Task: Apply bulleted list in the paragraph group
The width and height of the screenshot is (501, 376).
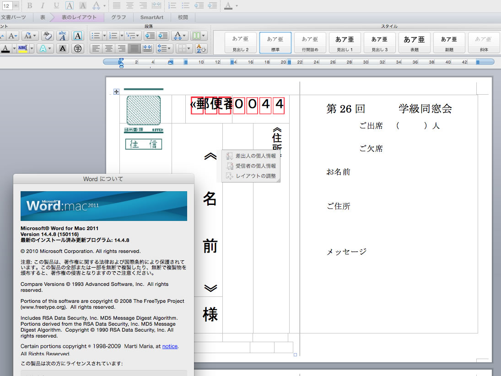Action: coord(96,36)
